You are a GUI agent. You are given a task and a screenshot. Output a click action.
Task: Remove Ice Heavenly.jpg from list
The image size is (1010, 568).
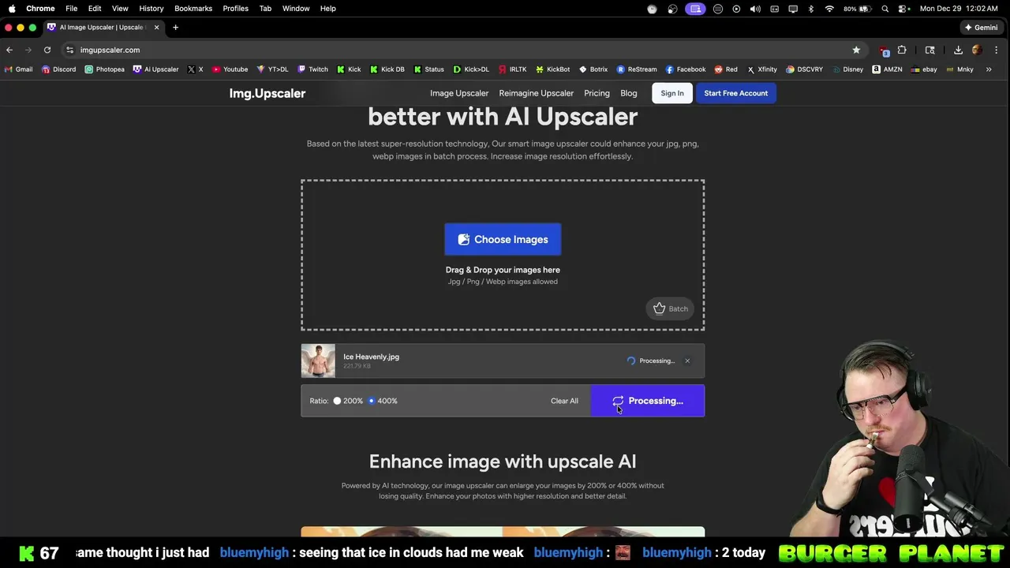pos(687,361)
